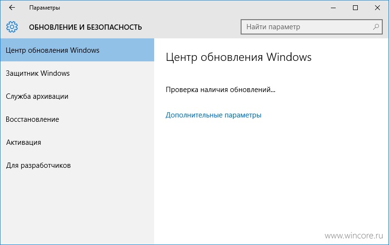
Task: Open the 'Дополнительные параметры' link
Action: (x=213, y=115)
